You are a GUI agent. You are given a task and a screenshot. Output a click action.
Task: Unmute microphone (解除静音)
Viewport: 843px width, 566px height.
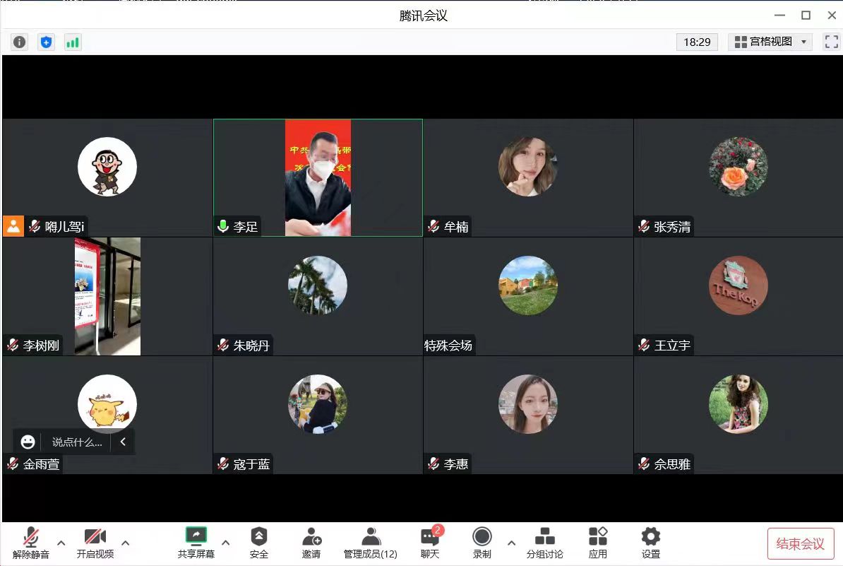pos(31,543)
